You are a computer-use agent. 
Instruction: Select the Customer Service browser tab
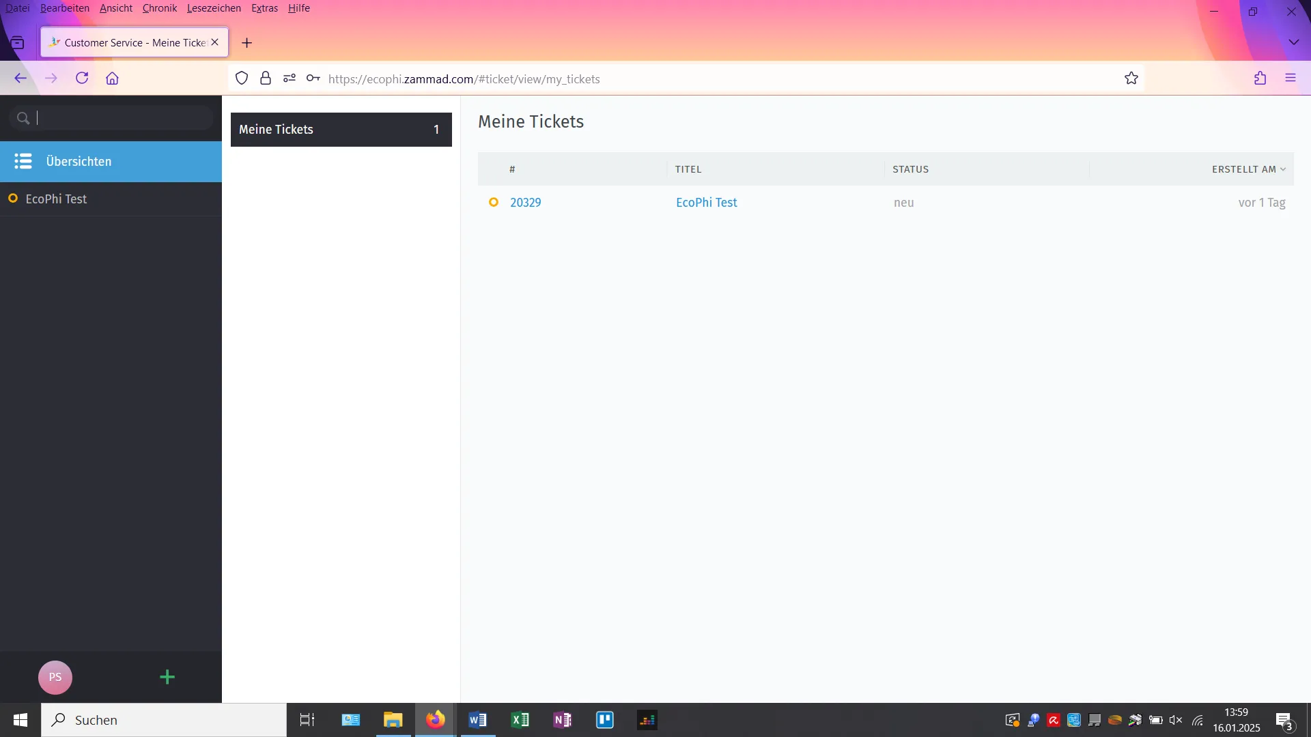(x=130, y=42)
